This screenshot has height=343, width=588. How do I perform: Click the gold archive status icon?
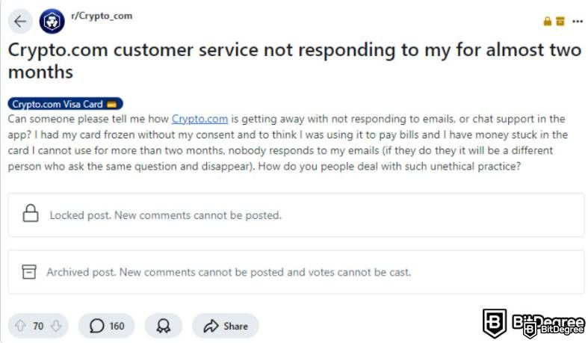pyautogui.click(x=560, y=21)
